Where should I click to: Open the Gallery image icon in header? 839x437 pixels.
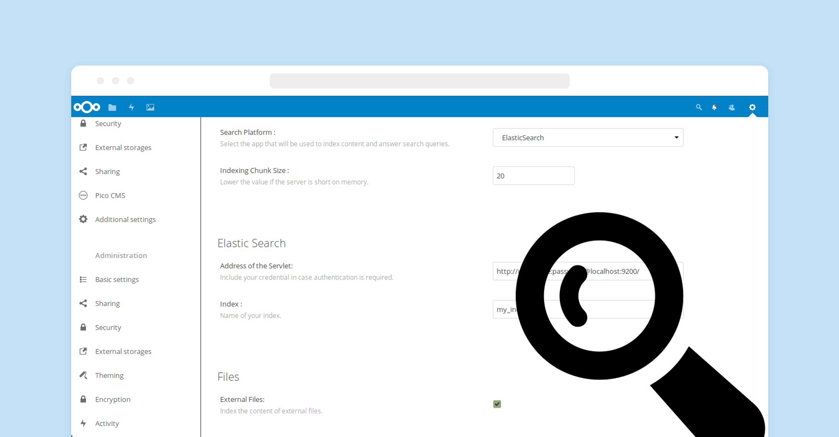[x=150, y=108]
